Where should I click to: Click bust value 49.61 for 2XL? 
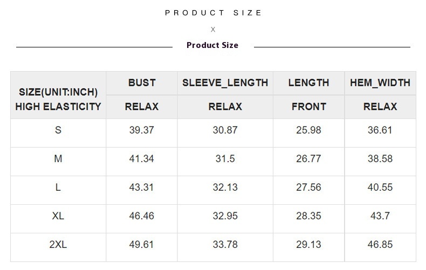142,245
